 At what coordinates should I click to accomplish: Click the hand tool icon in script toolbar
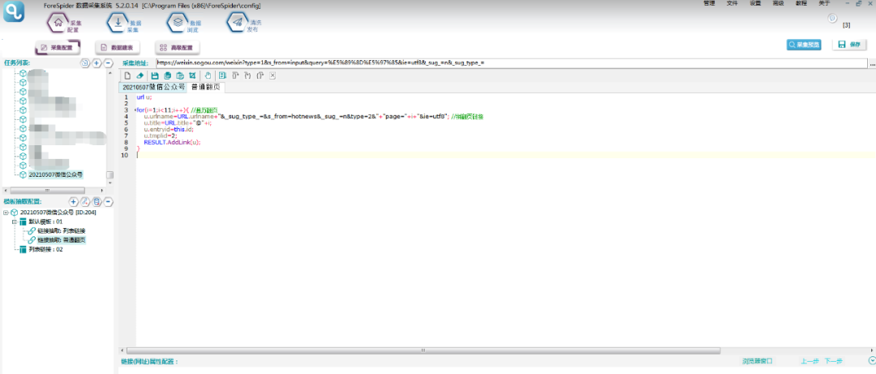tap(208, 75)
